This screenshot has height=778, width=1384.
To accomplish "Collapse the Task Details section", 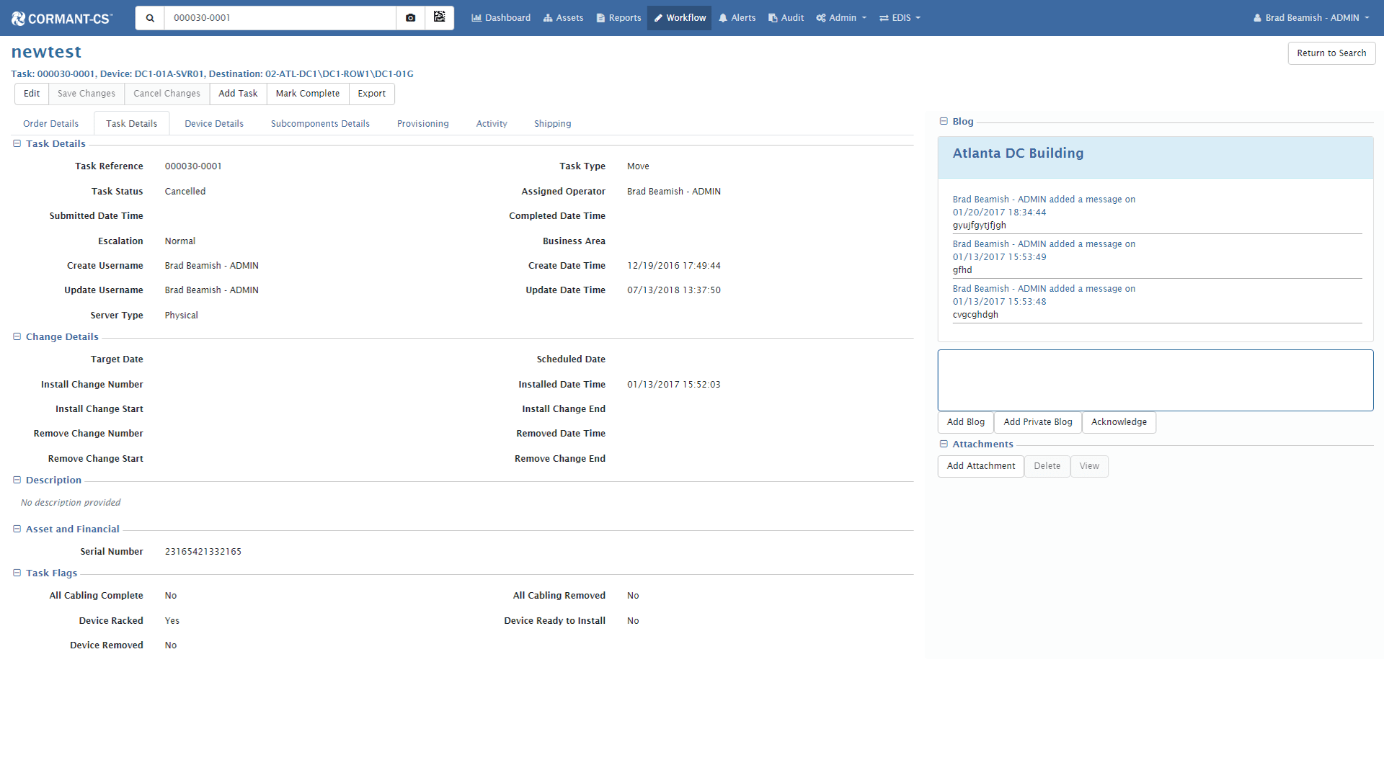I will coord(17,143).
